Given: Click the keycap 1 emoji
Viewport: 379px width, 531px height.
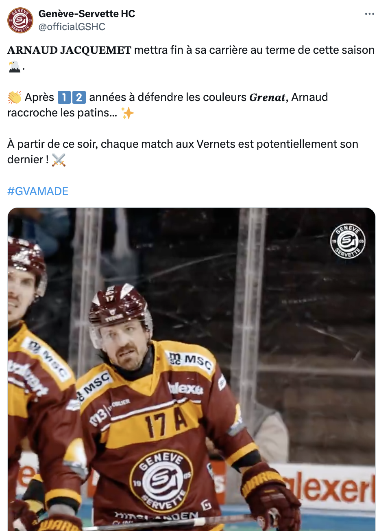Looking at the screenshot, I should tap(64, 97).
